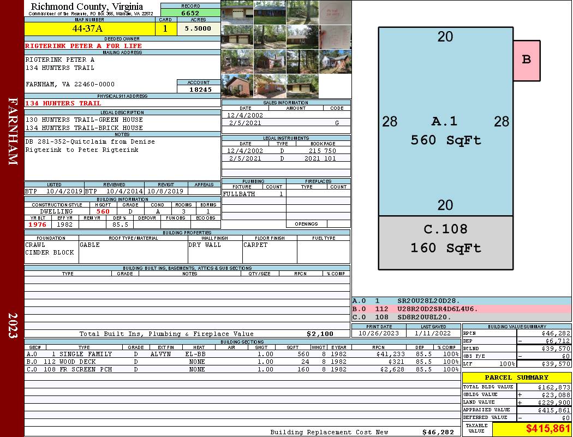Click the green record number 6652

coord(190,13)
